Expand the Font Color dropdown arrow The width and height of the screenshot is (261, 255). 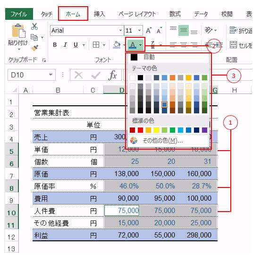pyautogui.click(x=141, y=45)
